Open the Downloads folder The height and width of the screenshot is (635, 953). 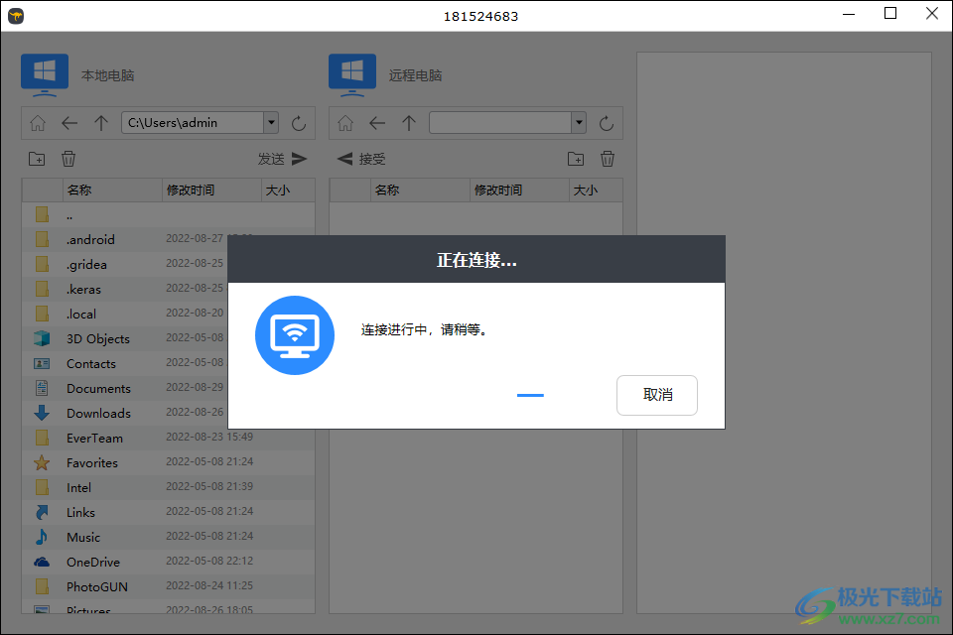pyautogui.click(x=98, y=413)
